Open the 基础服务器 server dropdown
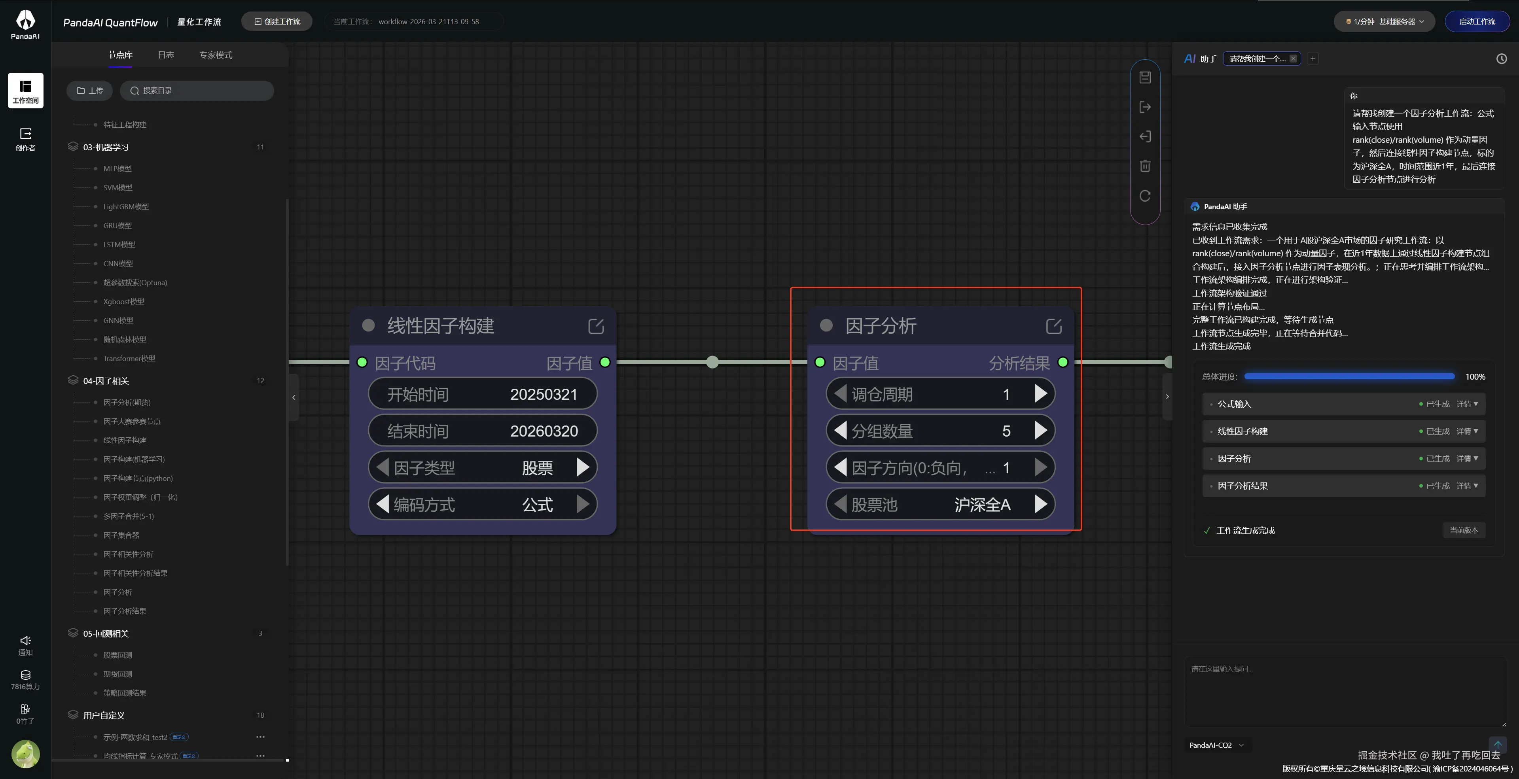The height and width of the screenshot is (779, 1519). click(x=1384, y=22)
